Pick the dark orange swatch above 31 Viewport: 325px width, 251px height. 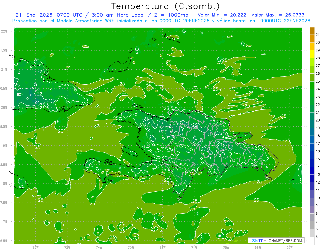click(x=312, y=31)
